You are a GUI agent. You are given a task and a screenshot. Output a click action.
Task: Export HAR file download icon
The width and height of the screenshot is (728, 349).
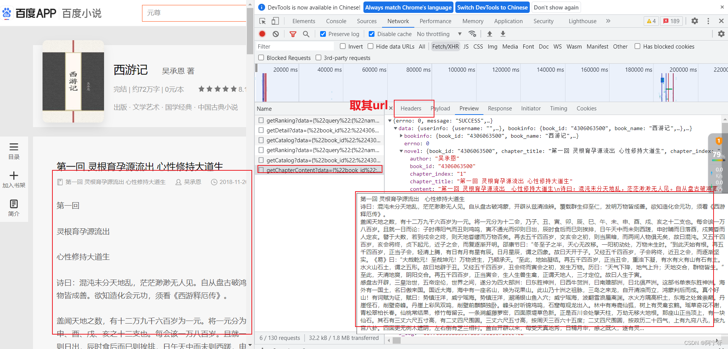[x=503, y=34]
